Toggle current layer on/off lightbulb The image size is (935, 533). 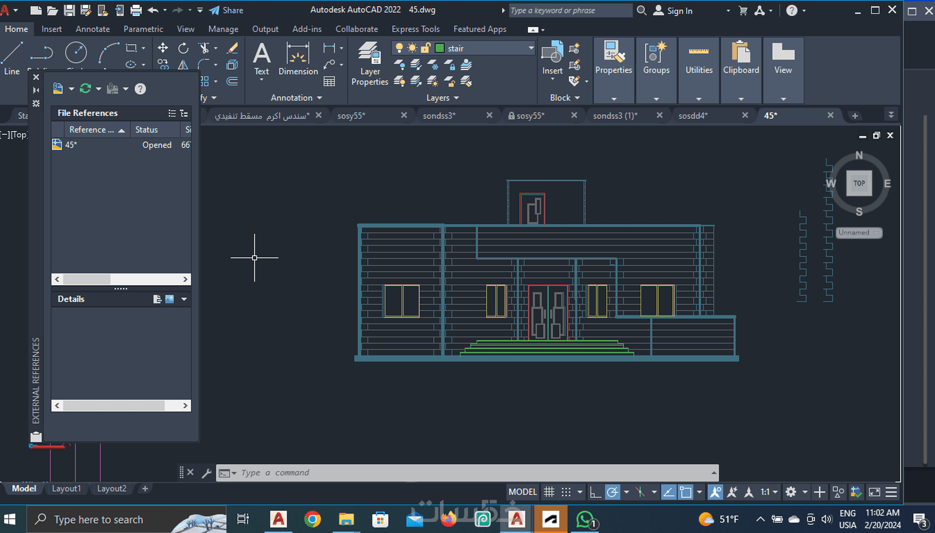point(399,48)
